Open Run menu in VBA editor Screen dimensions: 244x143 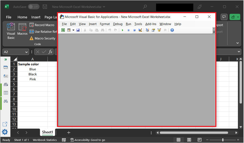(128, 24)
